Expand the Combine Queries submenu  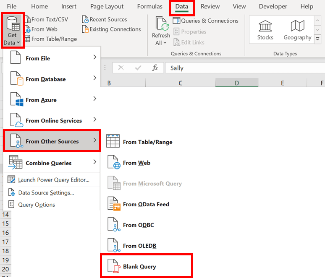52,163
